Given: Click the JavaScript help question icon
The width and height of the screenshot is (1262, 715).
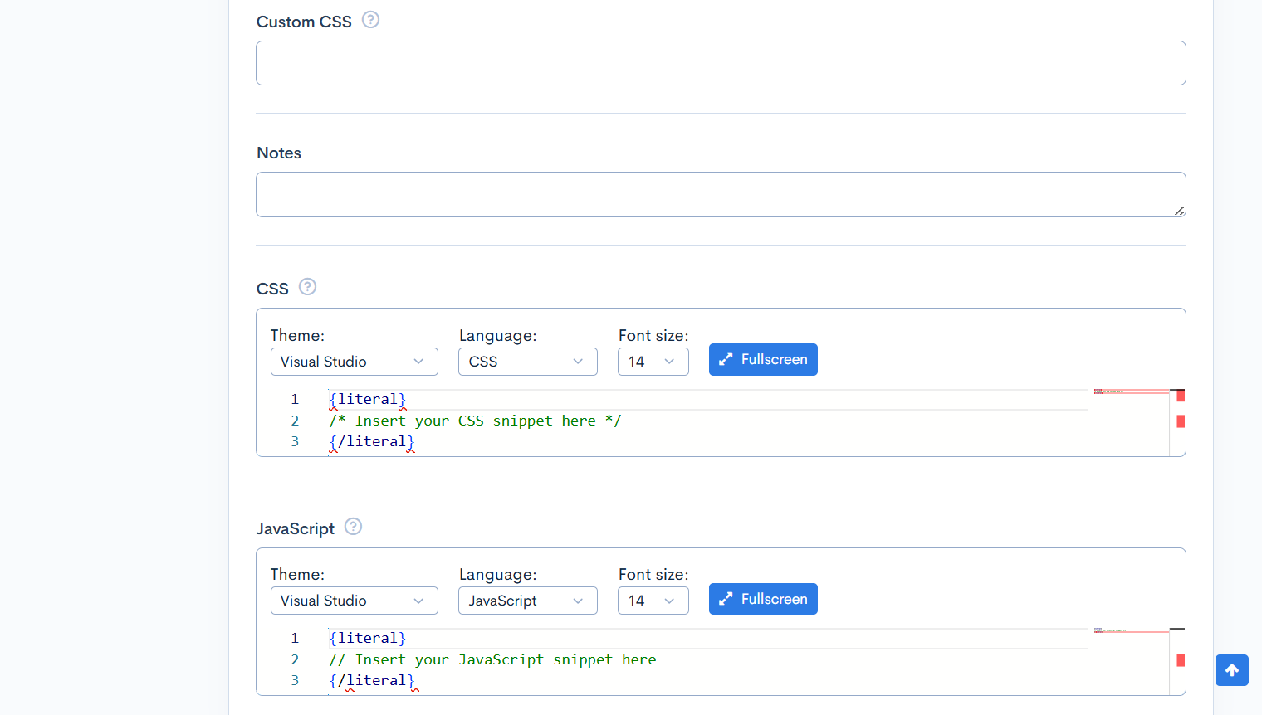Looking at the screenshot, I should point(353,527).
